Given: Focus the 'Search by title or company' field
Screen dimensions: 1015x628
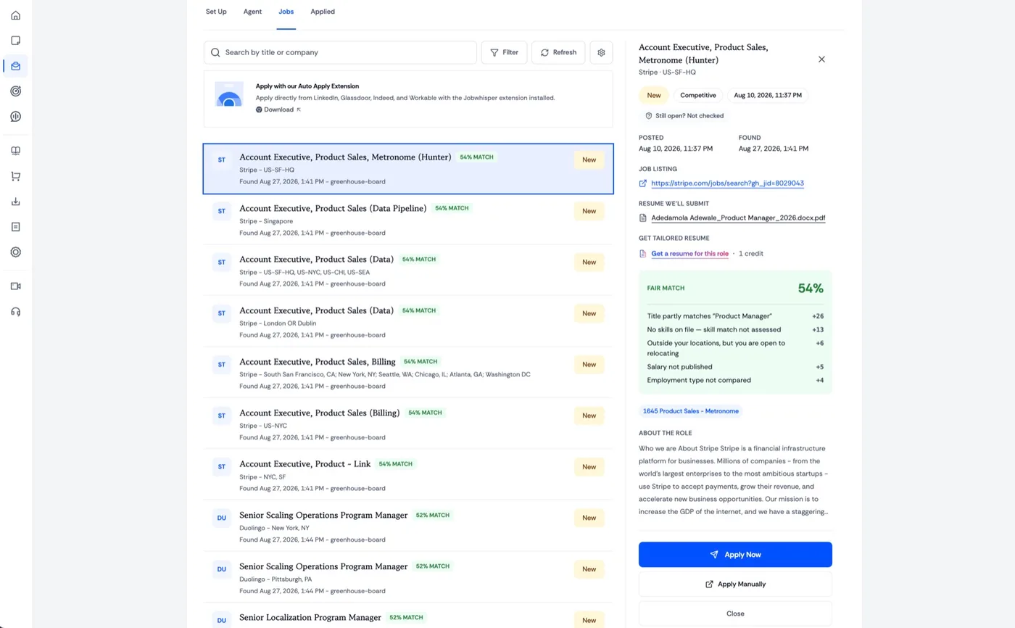Looking at the screenshot, I should 340,52.
